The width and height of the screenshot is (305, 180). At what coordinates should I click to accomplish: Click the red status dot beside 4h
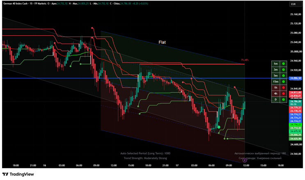pyautogui.click(x=283, y=94)
